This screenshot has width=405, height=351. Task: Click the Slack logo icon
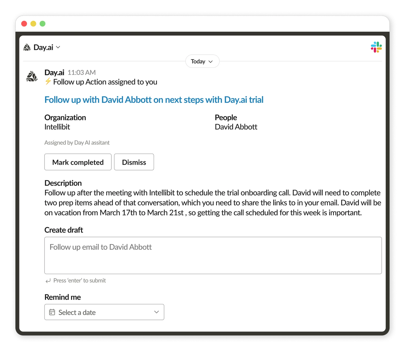coord(376,47)
